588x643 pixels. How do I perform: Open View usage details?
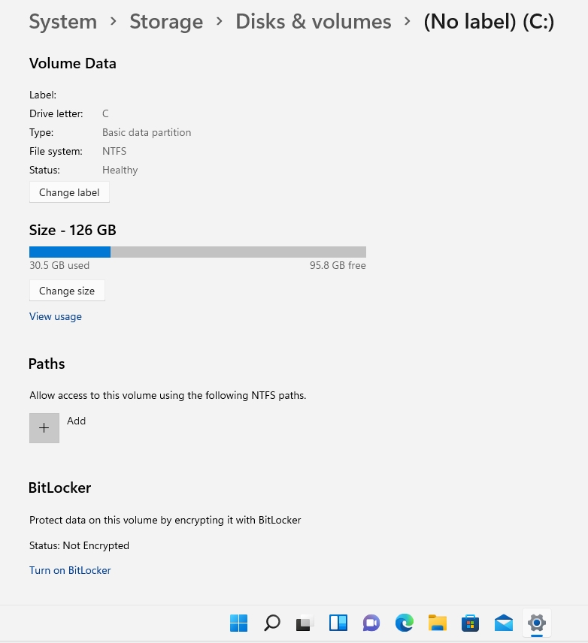pos(55,316)
